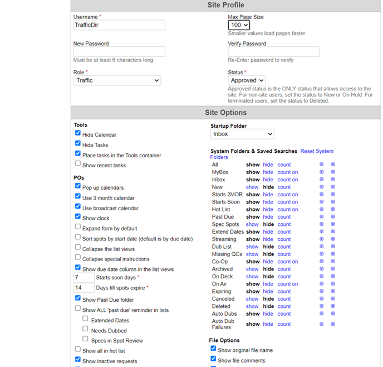Screen dimensions: 383x367
Task: Click count on for the Co-Op folder
Action: (x=288, y=262)
